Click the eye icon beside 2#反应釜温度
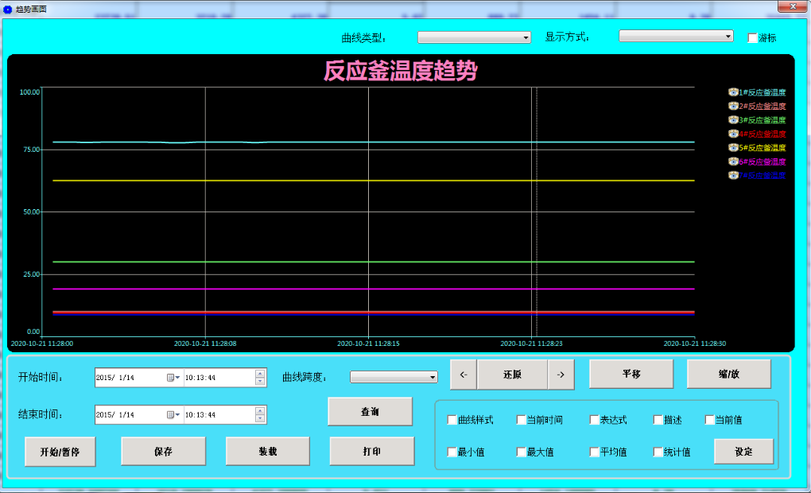811x493 pixels. click(x=733, y=106)
